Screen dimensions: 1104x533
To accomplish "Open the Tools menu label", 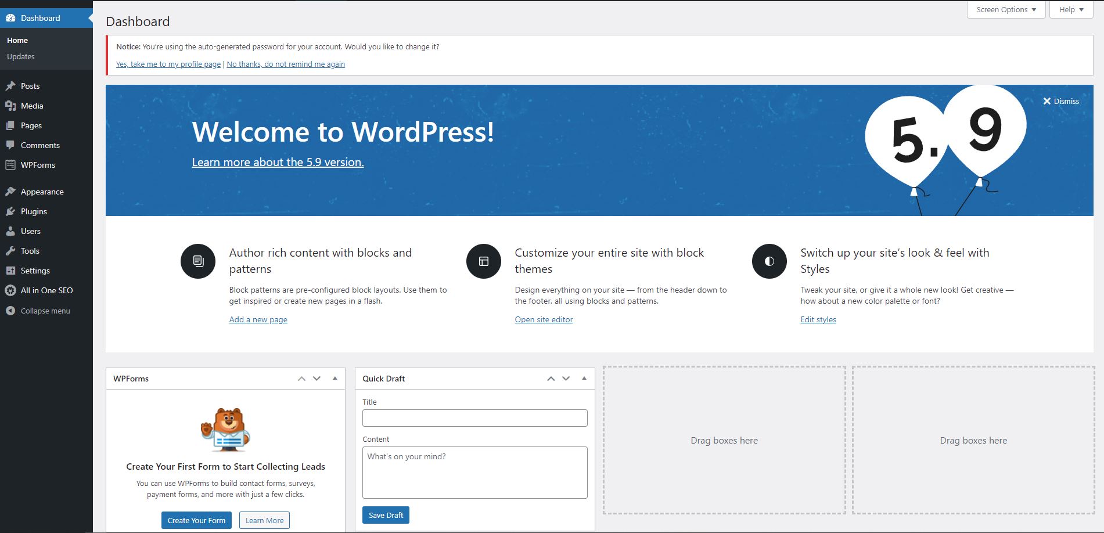I will pyautogui.click(x=30, y=251).
